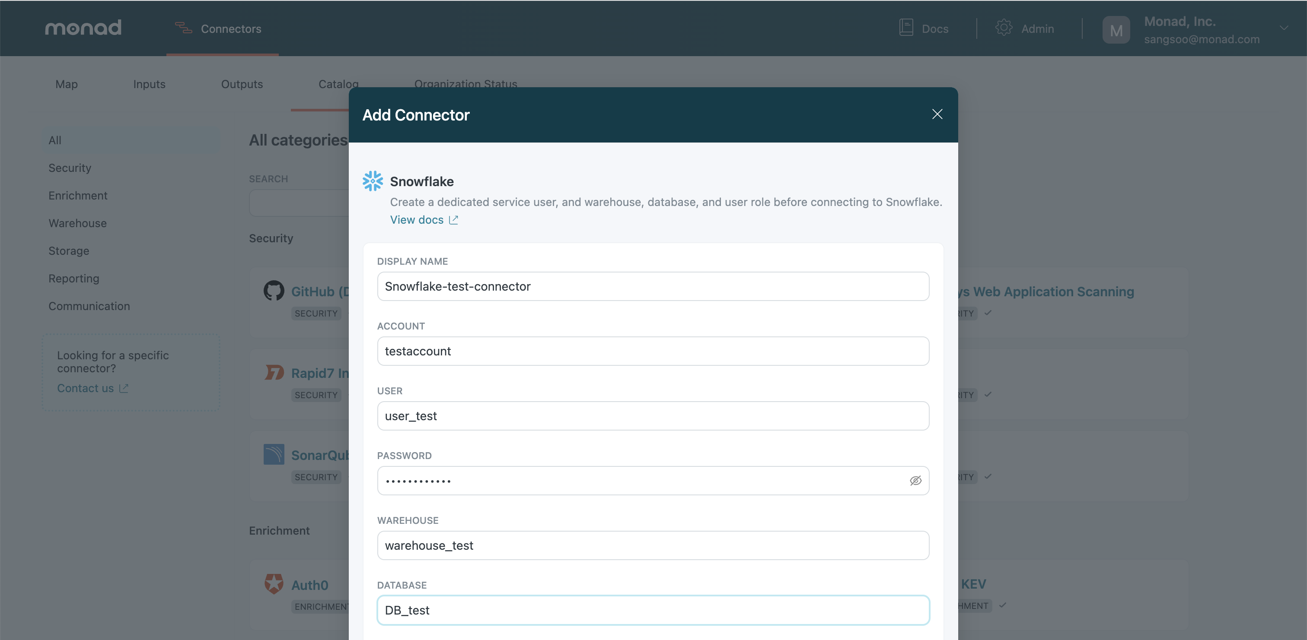This screenshot has height=640, width=1307.
Task: Open the View docs link
Action: (x=417, y=219)
